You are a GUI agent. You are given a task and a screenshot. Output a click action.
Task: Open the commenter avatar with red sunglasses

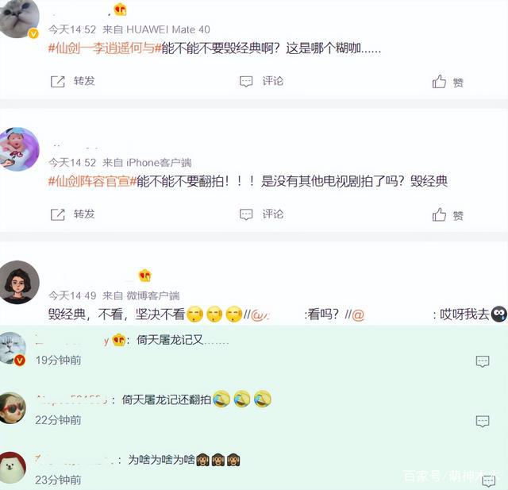click(x=13, y=407)
